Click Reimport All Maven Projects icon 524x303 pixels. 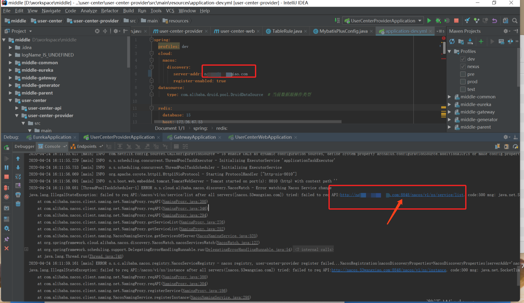pyautogui.click(x=452, y=41)
